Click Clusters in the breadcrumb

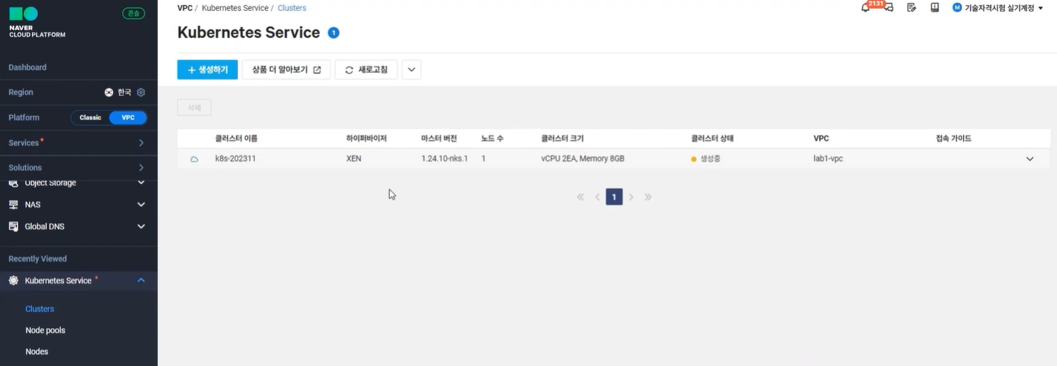pos(292,8)
